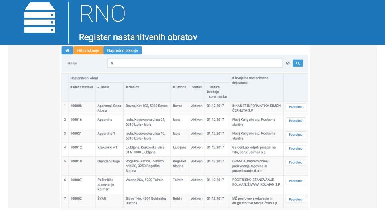The image size is (385, 216).
Task: Select ident number 100010
Action: click(x=76, y=161)
